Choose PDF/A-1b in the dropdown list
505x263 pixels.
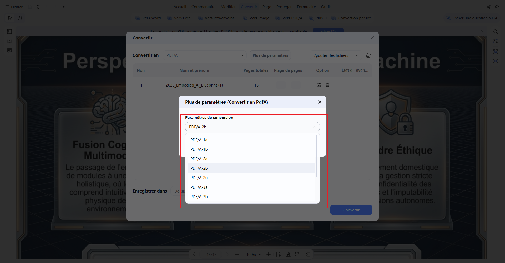tap(251, 149)
